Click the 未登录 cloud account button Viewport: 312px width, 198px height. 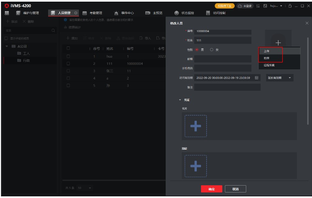[245, 6]
